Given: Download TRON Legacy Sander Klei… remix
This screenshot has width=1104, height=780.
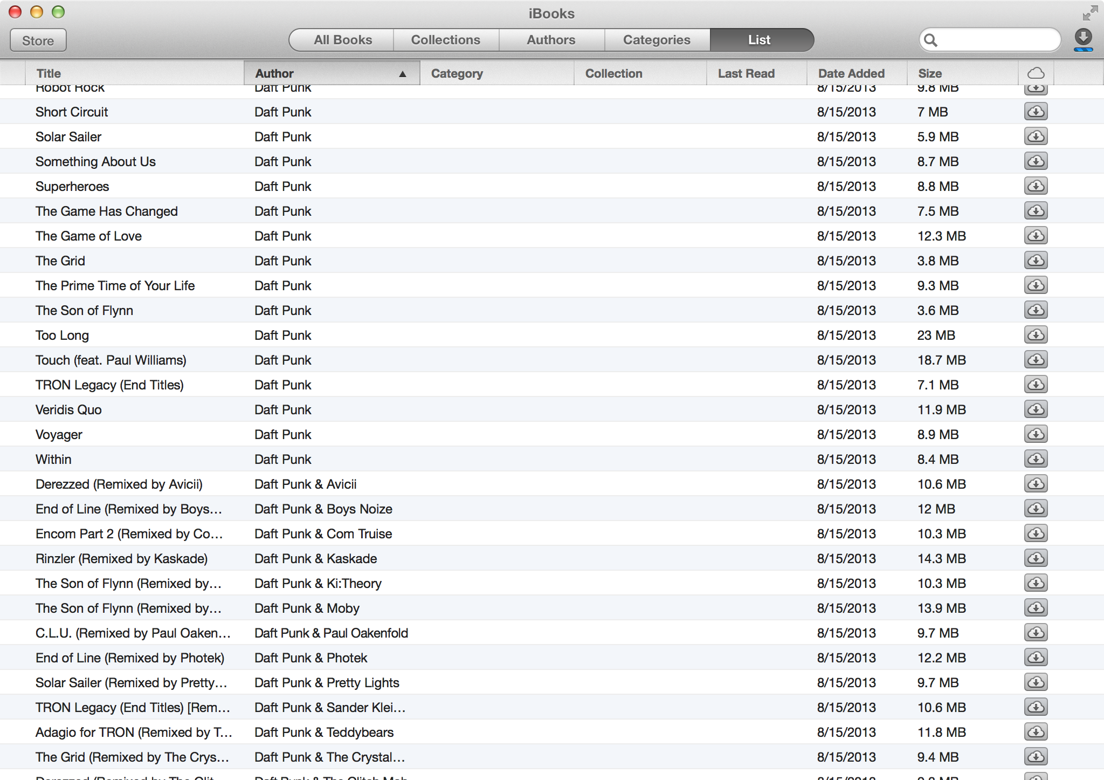Looking at the screenshot, I should click(x=1036, y=707).
